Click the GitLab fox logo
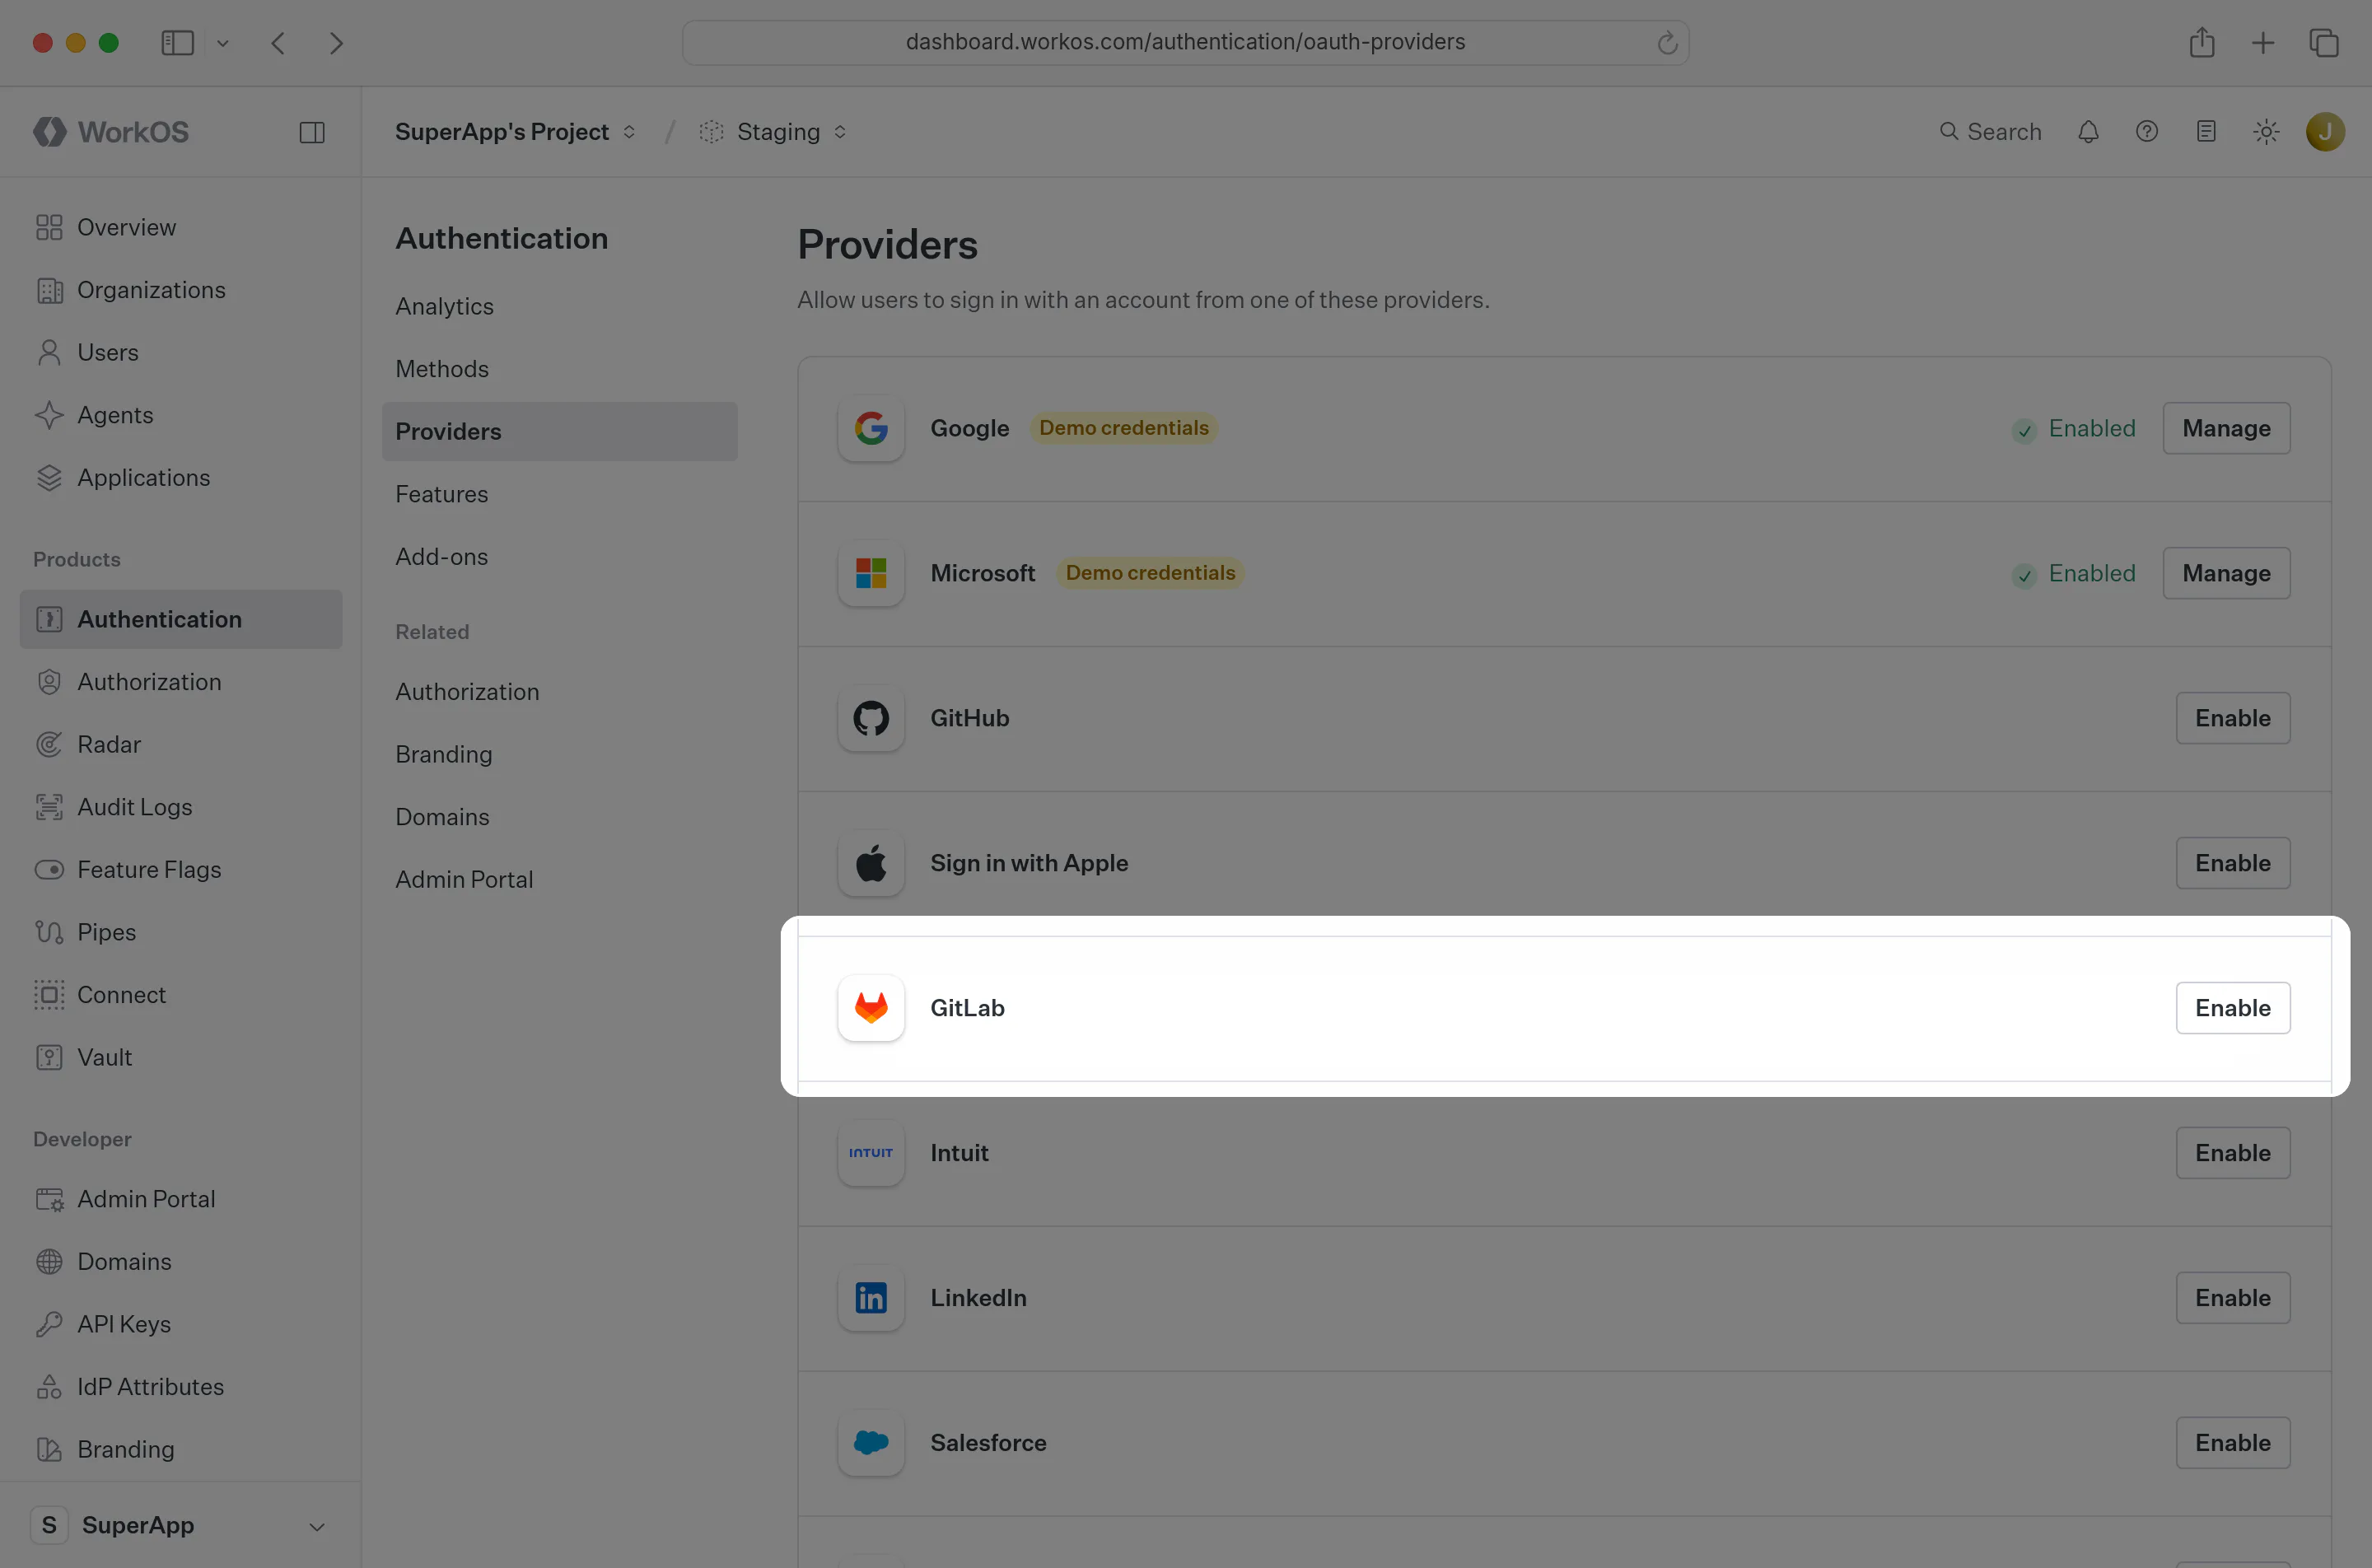This screenshot has height=1568, width=2372. tap(871, 1008)
